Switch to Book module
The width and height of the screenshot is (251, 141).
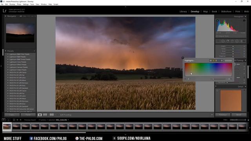click(214, 11)
